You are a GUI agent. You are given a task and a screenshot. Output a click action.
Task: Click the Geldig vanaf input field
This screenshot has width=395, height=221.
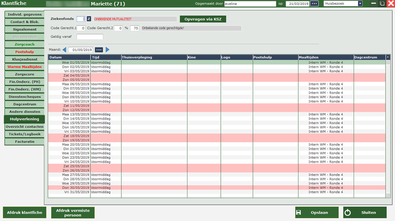click(x=90, y=37)
